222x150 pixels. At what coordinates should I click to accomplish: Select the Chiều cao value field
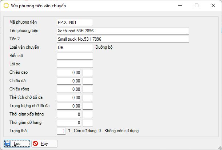click(69, 73)
